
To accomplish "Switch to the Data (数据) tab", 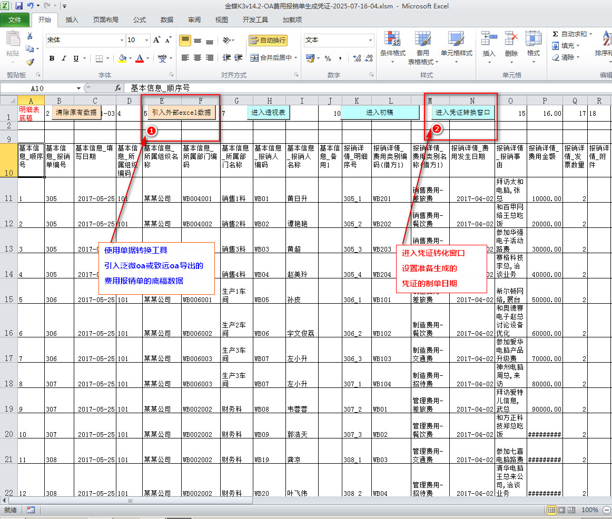I will 166,20.
